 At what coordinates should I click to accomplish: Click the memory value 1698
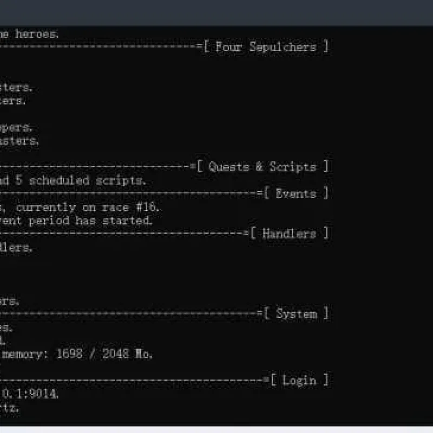(69, 354)
